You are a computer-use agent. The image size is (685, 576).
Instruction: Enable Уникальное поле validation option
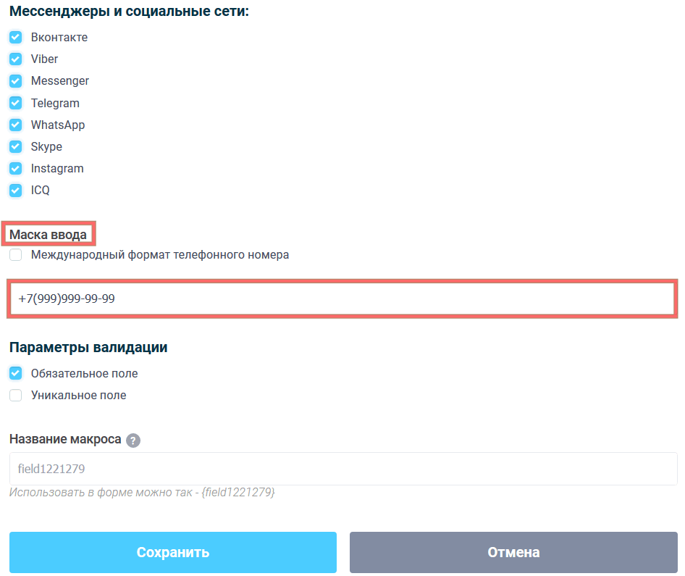[15, 394]
